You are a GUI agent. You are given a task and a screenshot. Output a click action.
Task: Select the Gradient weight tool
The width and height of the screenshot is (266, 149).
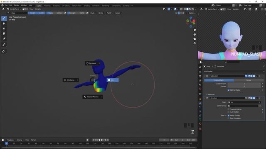(x=4, y=39)
